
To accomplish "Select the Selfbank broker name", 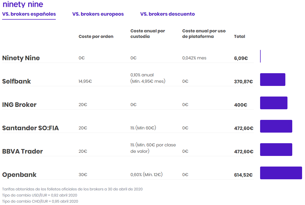I will (16, 81).
